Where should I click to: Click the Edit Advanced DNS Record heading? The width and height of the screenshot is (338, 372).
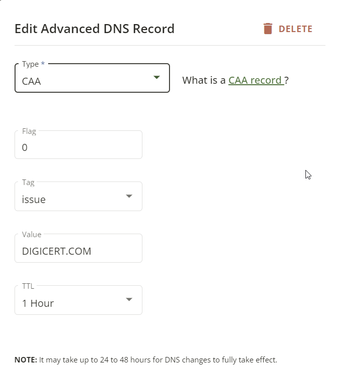[x=94, y=29]
